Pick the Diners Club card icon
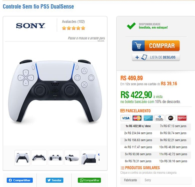 [160, 118]
